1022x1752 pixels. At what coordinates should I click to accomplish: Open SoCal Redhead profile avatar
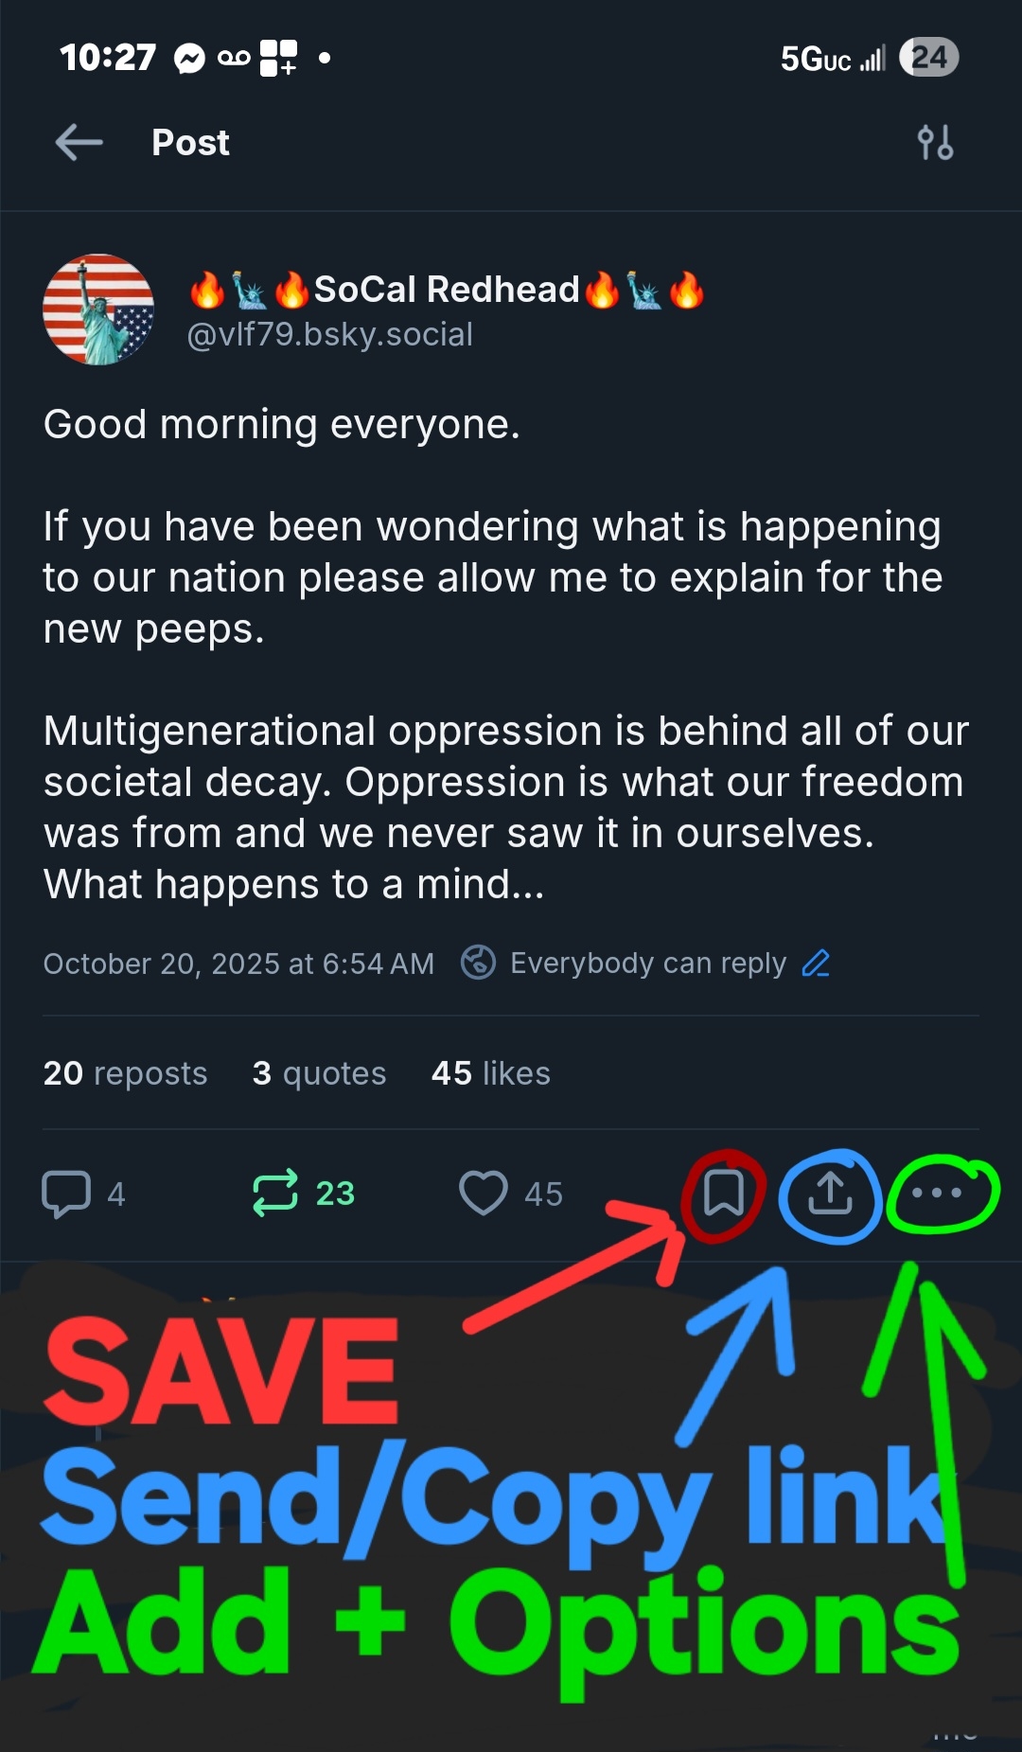coord(98,310)
